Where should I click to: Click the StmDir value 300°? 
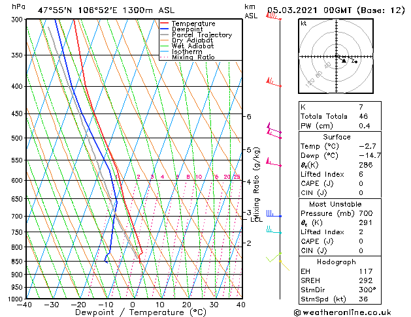pyautogui.click(x=367, y=290)
